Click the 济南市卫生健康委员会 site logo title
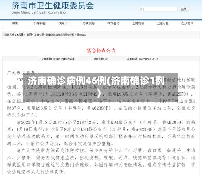 (x=53, y=6)
